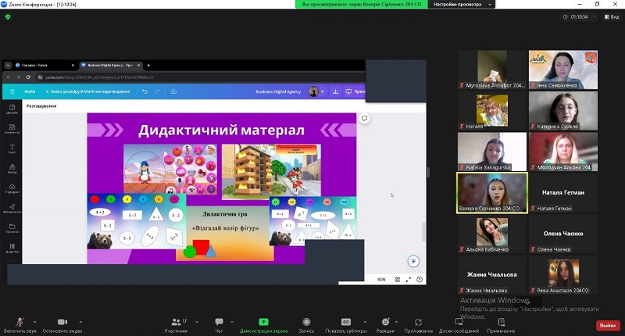The width and height of the screenshot is (625, 336).
Task: Open the Чат chat panel
Action: (x=219, y=323)
